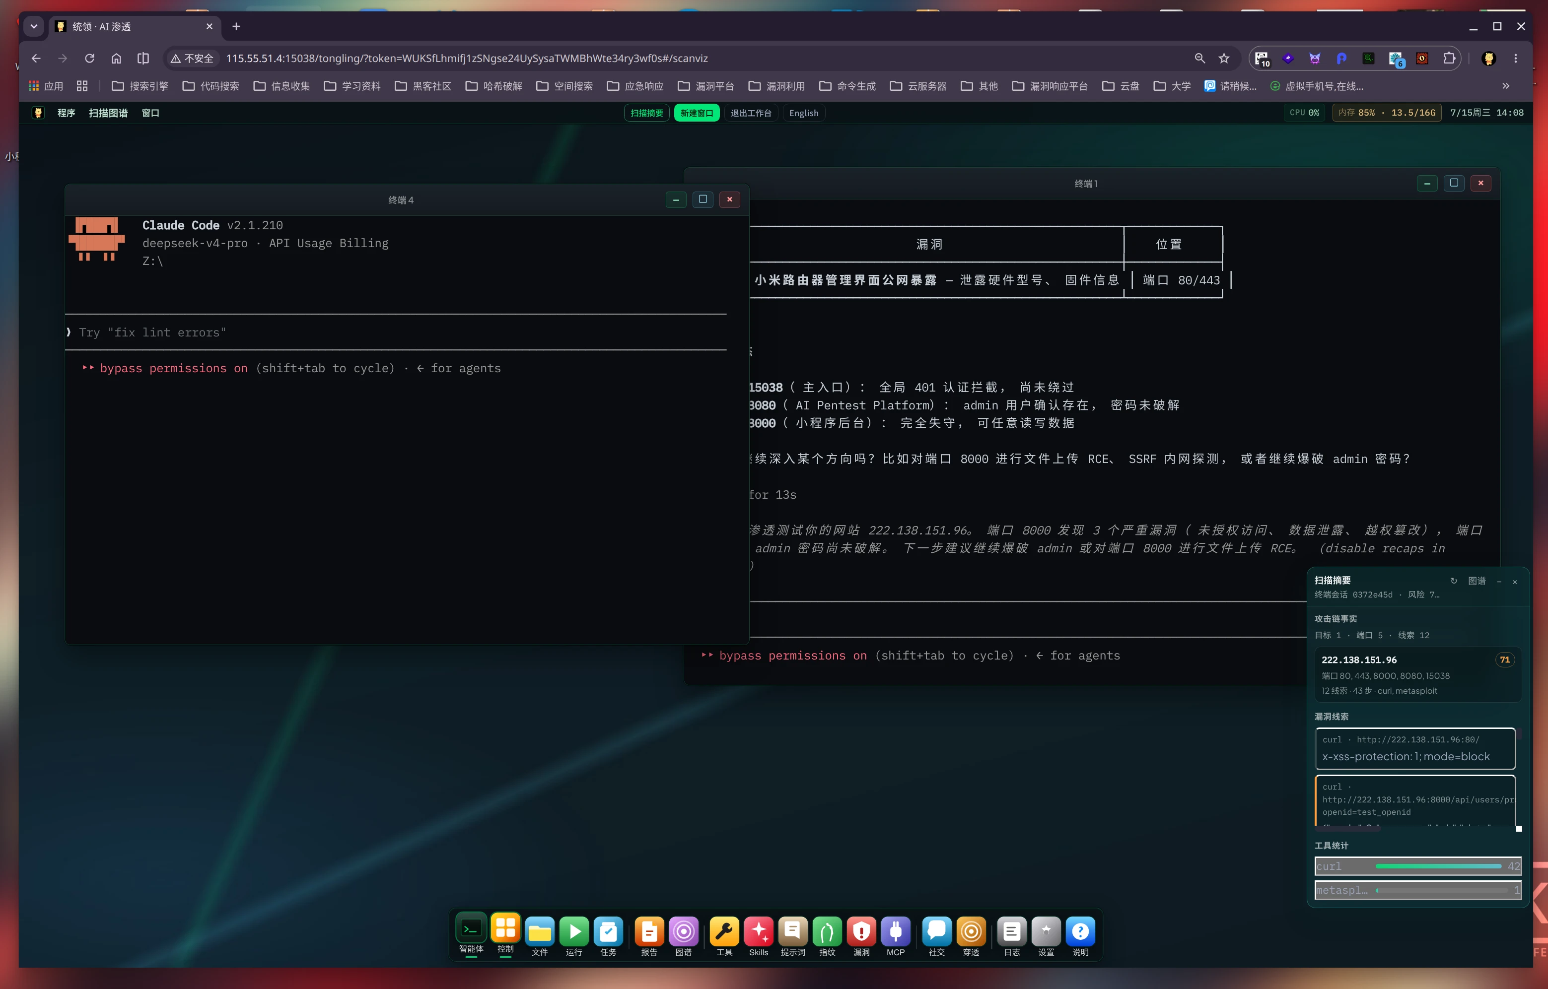This screenshot has height=989, width=1548.
Task: Open the 穿透 dock icon
Action: click(x=971, y=931)
